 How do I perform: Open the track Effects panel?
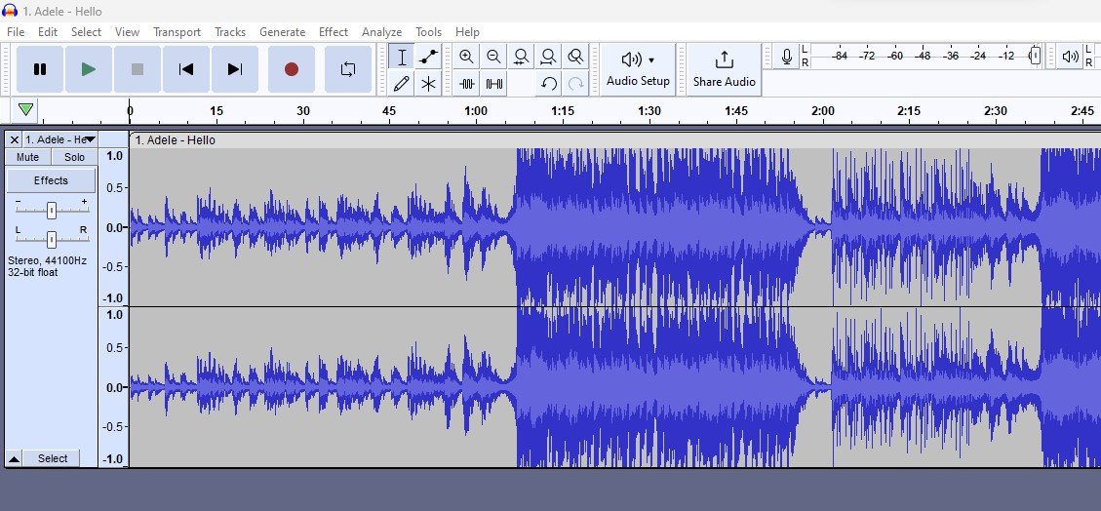[52, 180]
